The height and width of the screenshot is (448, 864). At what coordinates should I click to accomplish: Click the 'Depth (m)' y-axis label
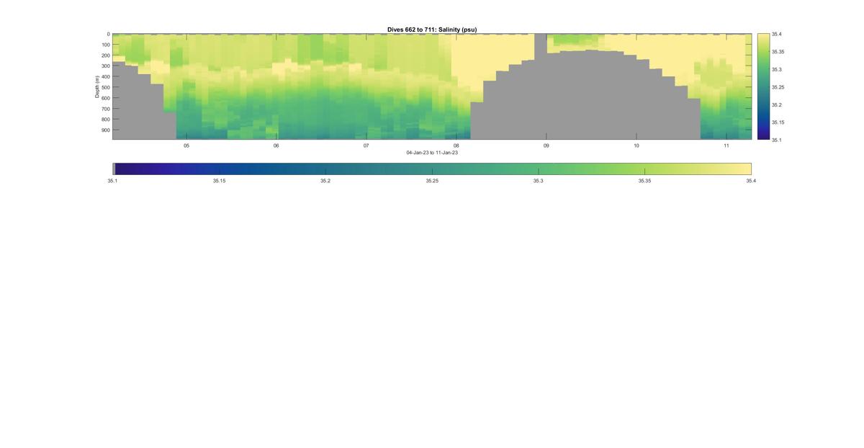click(96, 86)
